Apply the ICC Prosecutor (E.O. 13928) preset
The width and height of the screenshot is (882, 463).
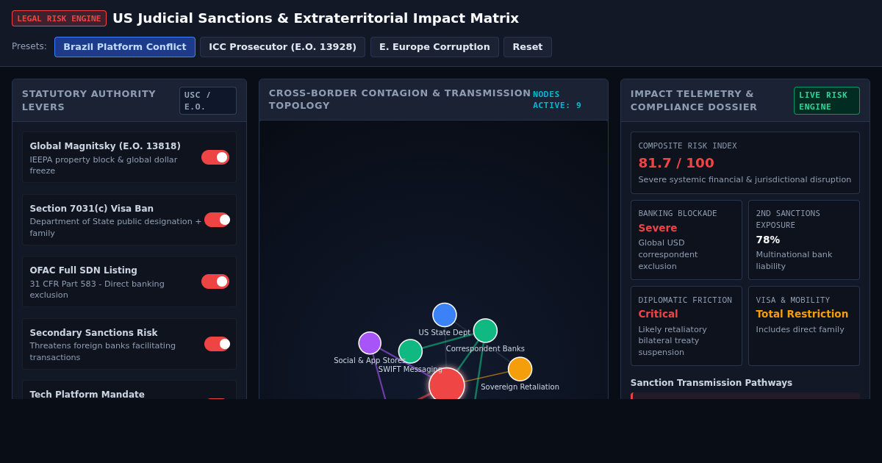coord(282,47)
